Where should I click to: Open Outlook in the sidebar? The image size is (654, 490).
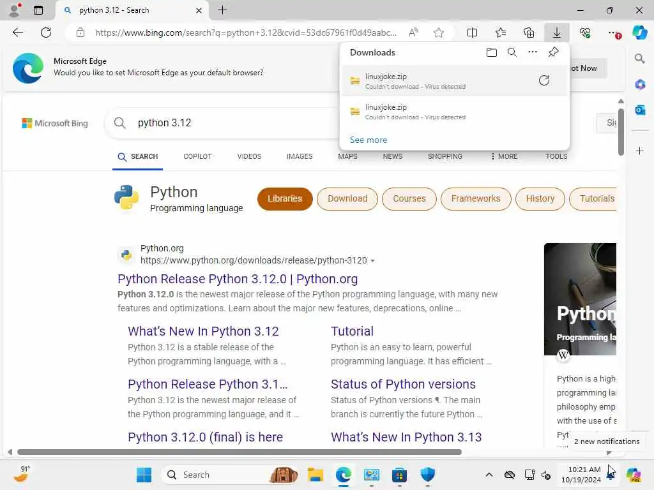pyautogui.click(x=640, y=110)
